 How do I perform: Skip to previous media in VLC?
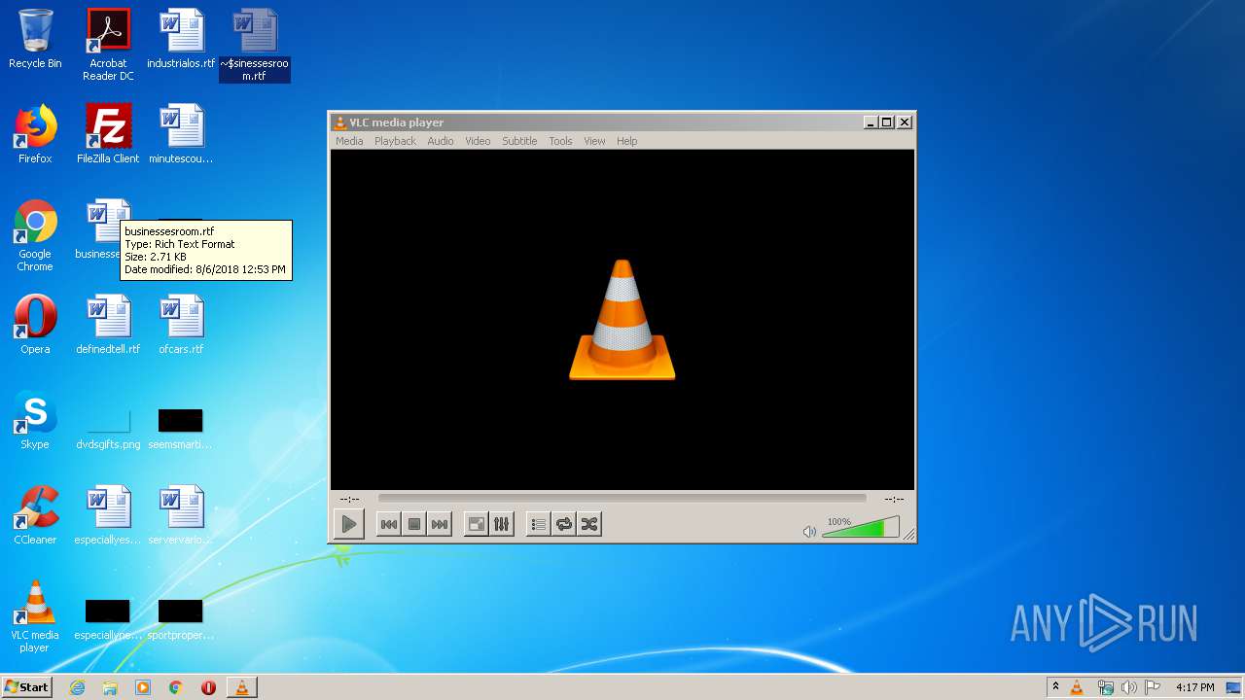coord(388,524)
